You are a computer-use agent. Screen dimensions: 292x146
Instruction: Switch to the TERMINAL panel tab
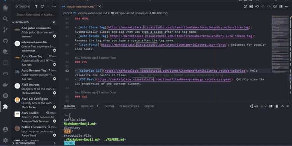click(70, 106)
